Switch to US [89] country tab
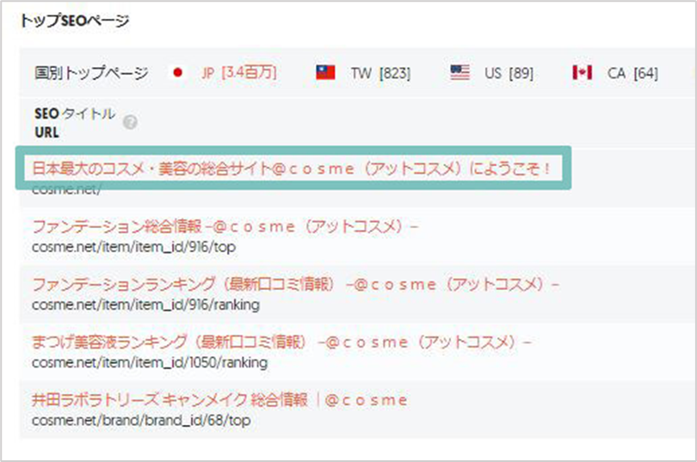697x462 pixels. 509,73
